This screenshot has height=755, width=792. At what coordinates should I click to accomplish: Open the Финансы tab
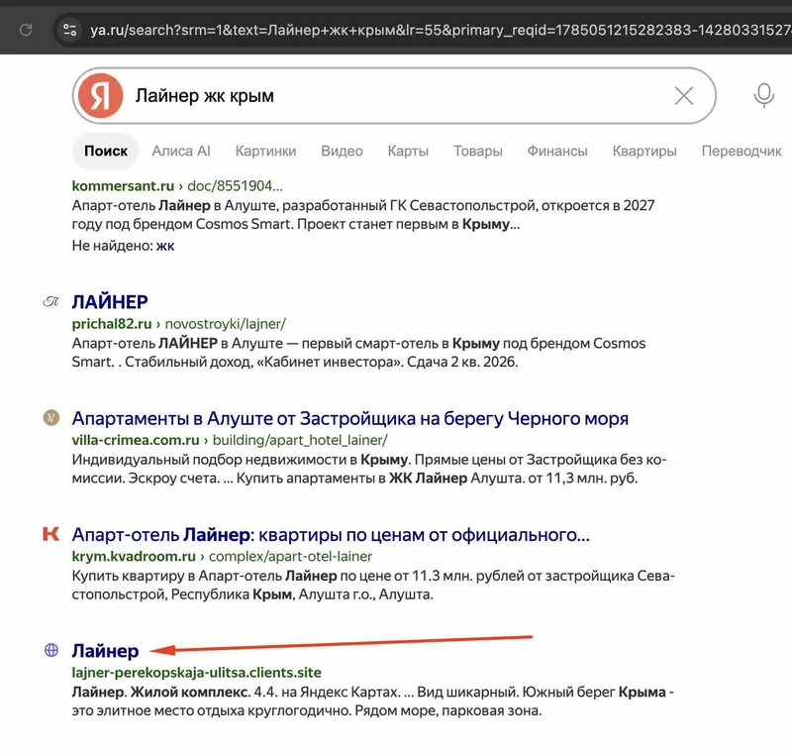[557, 152]
